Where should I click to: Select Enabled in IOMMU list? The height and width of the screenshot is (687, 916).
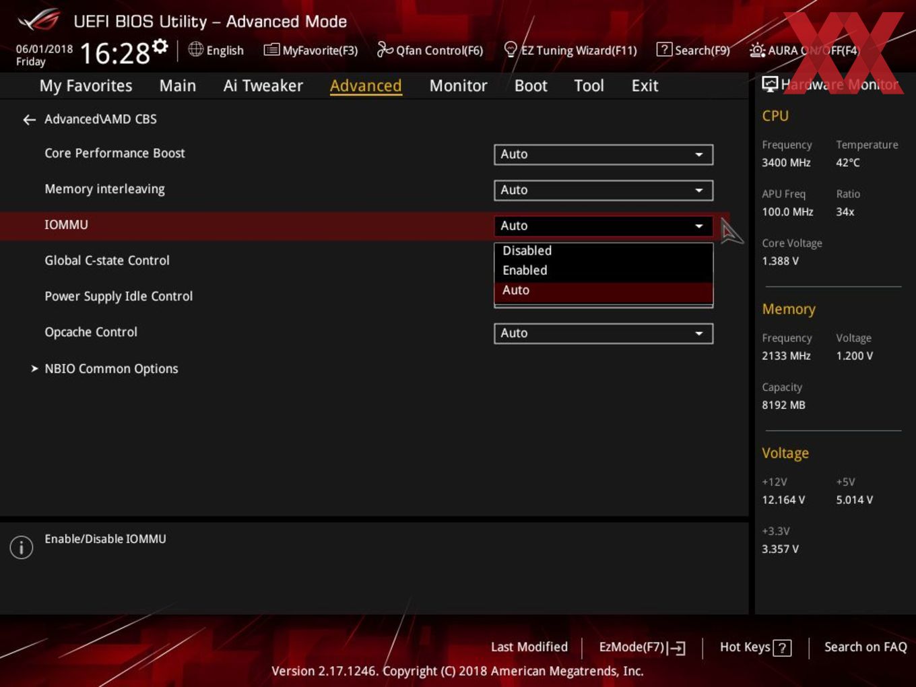603,270
